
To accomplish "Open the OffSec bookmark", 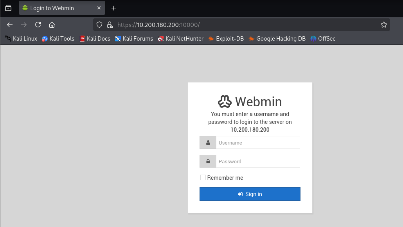I will (x=323, y=39).
